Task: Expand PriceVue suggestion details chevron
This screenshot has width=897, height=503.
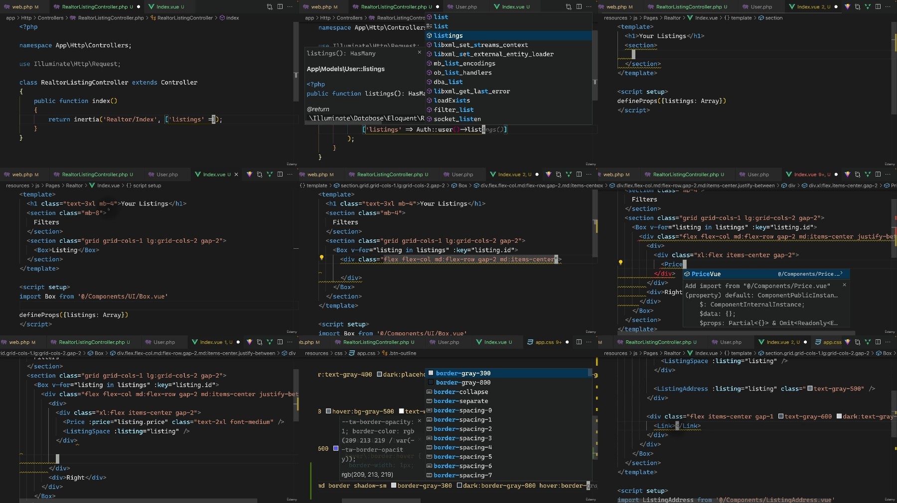Action: [x=842, y=273]
